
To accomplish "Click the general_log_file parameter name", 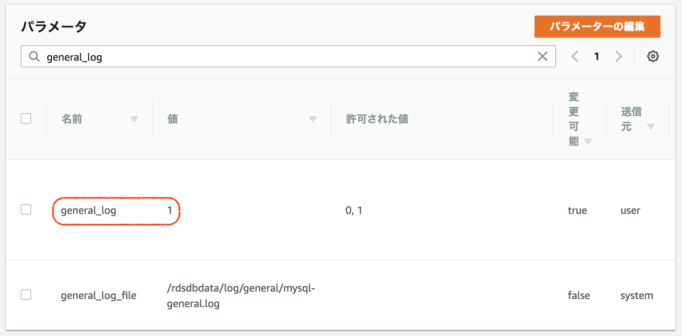I will click(99, 296).
